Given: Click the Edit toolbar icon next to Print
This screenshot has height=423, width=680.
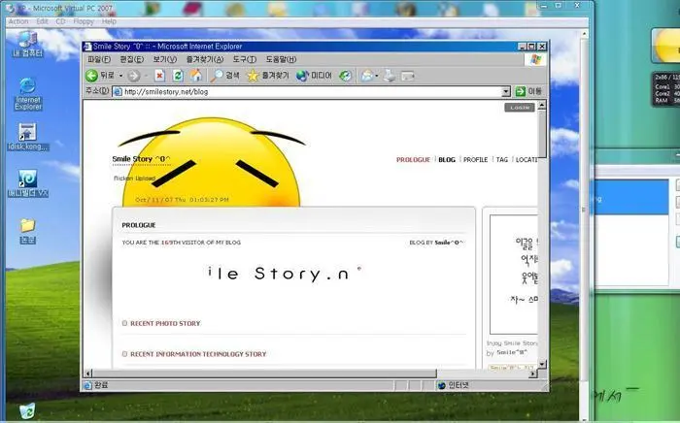Looking at the screenshot, I should point(408,76).
